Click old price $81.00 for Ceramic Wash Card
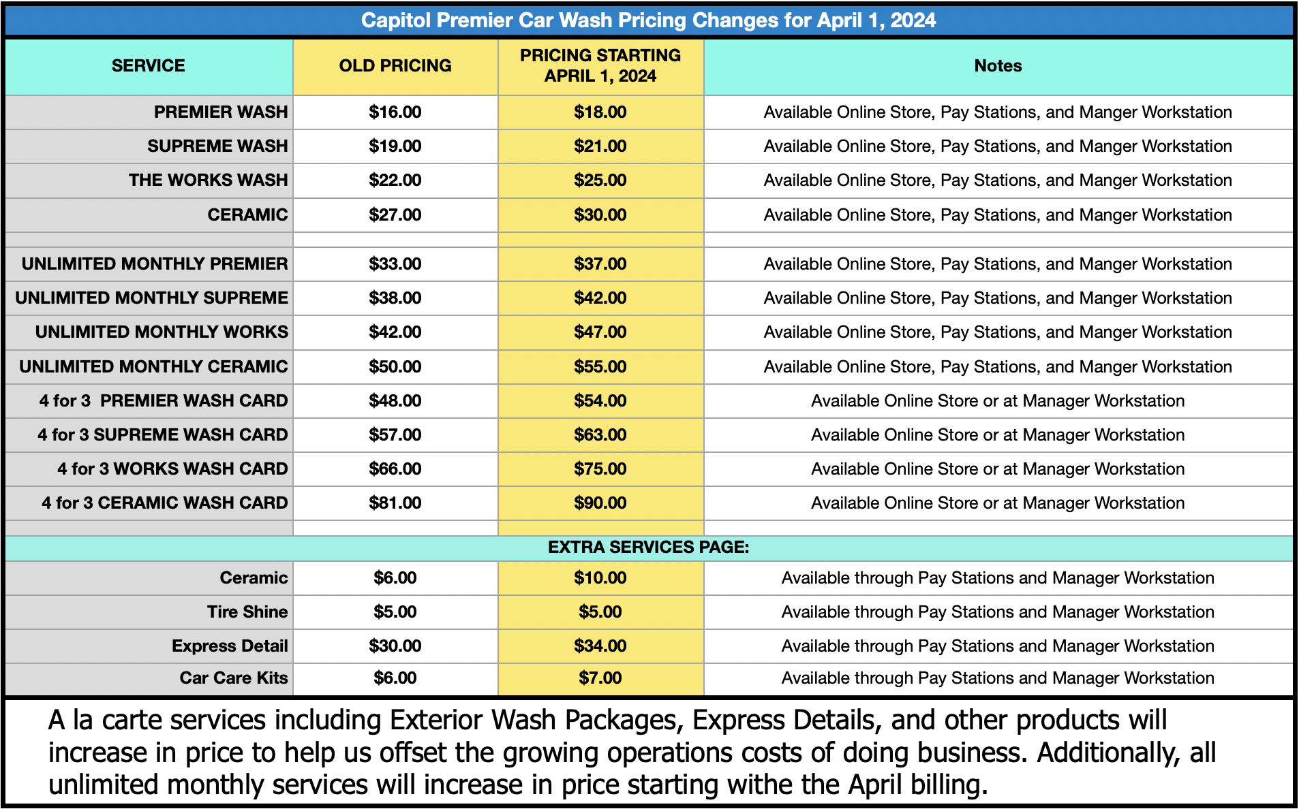The width and height of the screenshot is (1299, 809). [x=395, y=503]
